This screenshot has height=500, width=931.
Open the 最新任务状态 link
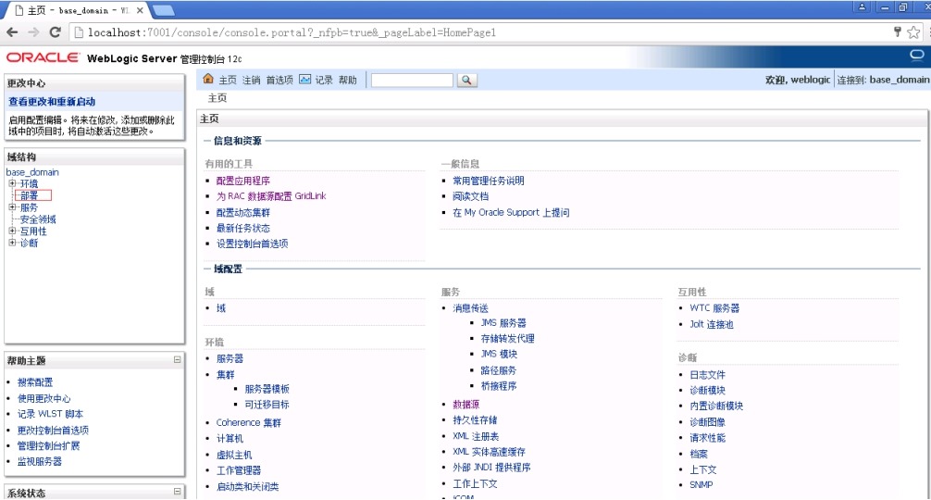click(242, 228)
